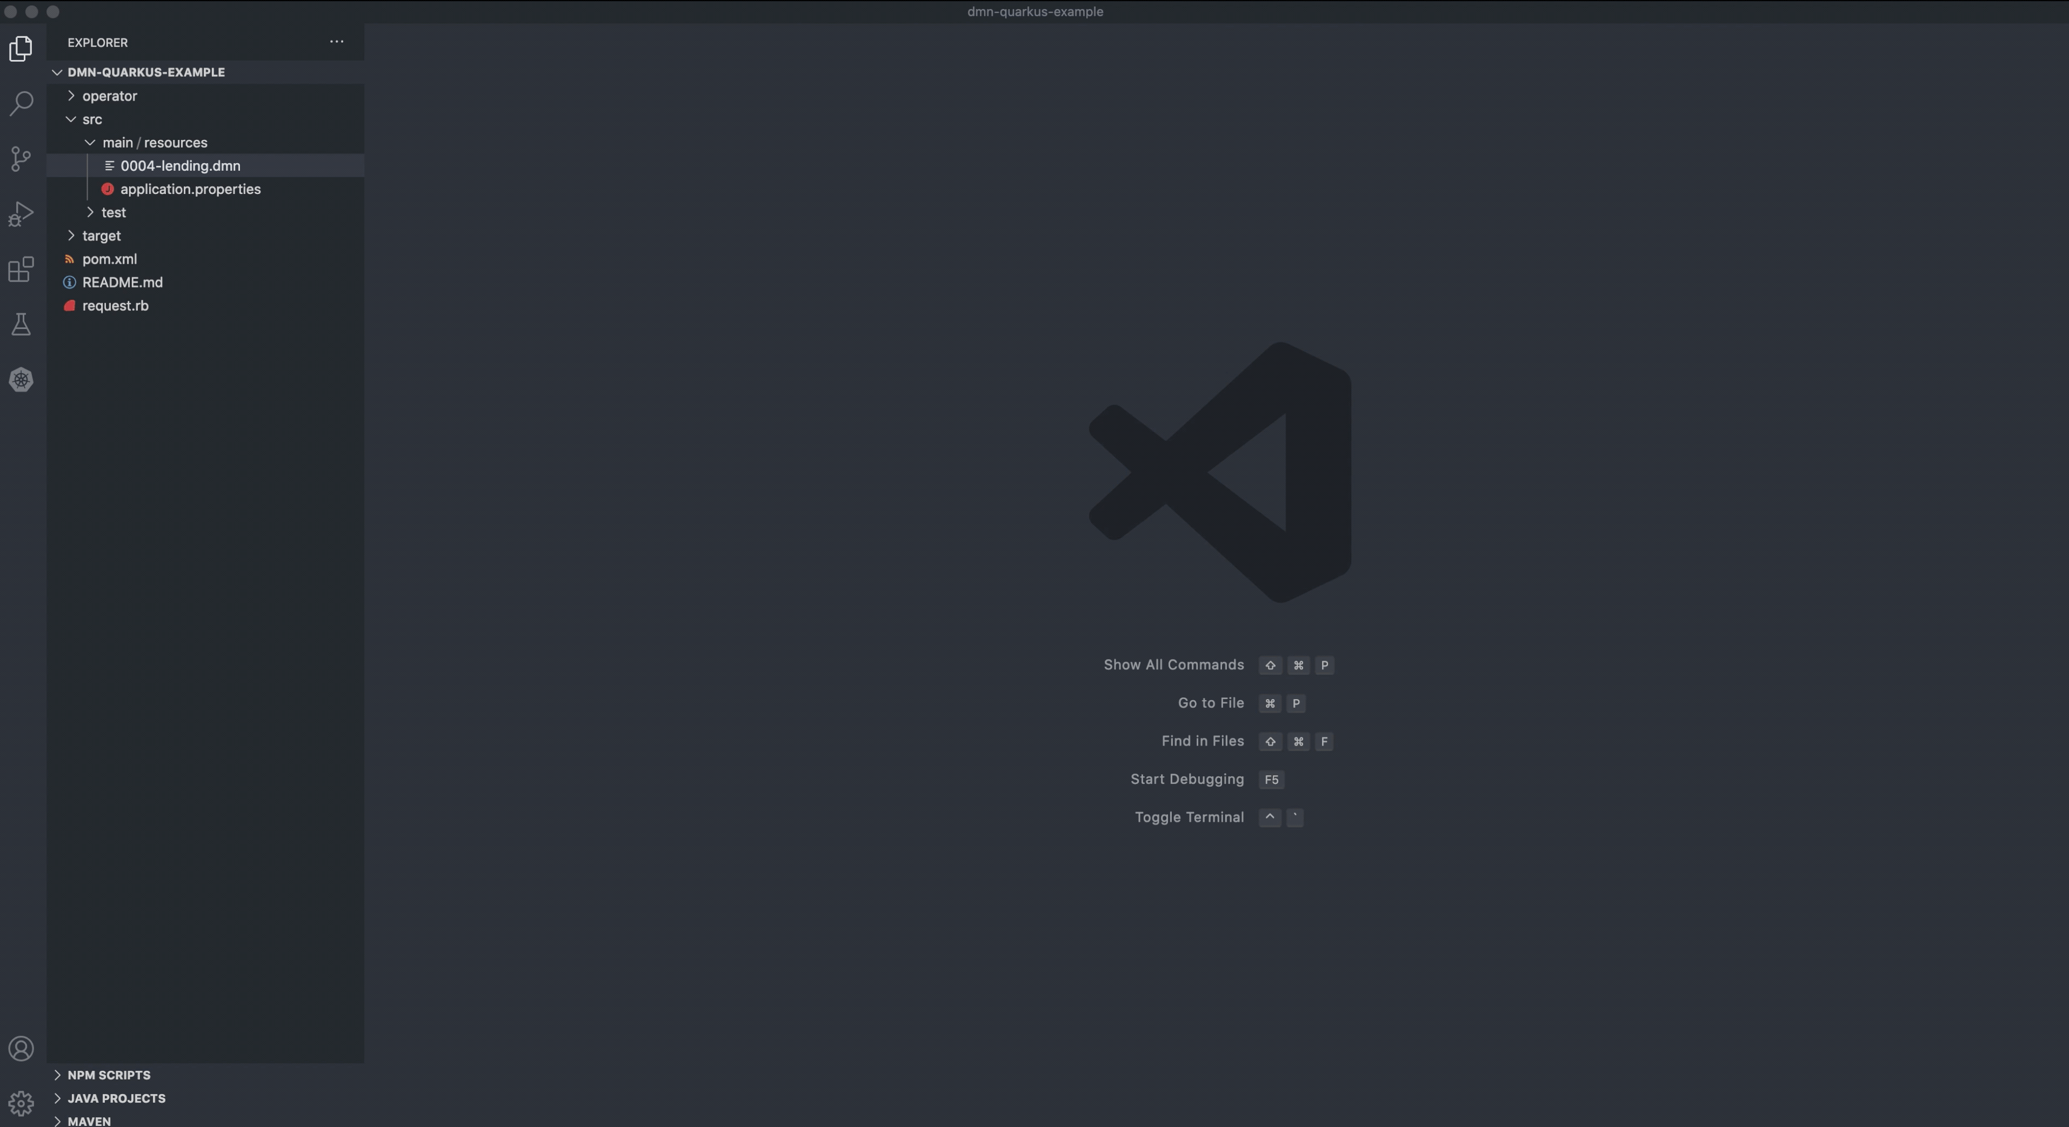
Task: Expand the NPM SCRIPTS section
Action: coord(109,1075)
